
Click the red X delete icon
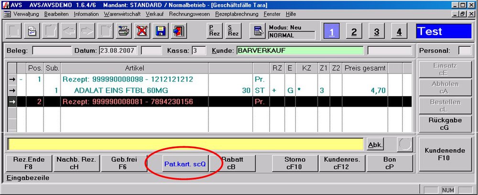(142, 32)
